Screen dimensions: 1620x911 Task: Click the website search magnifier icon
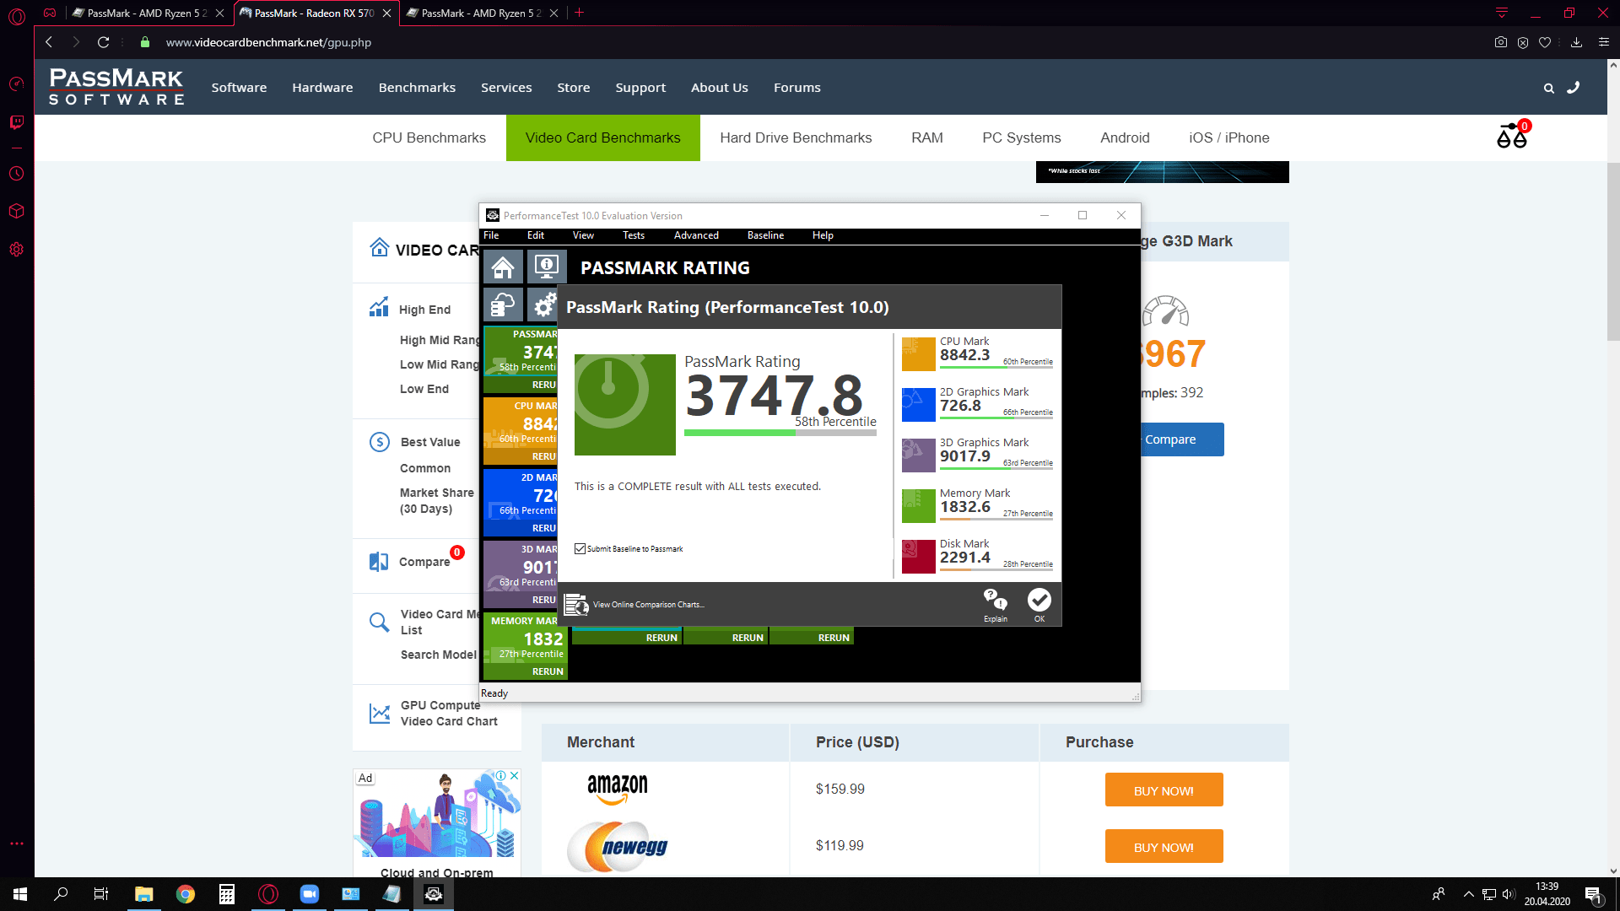pyautogui.click(x=1548, y=88)
